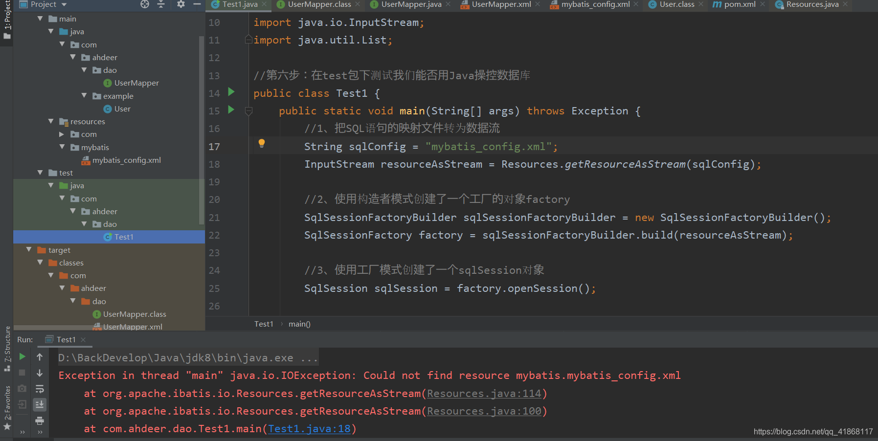The width and height of the screenshot is (878, 441).
Task: Click the run gutter arrow beside class Test1
Action: pyautogui.click(x=231, y=92)
